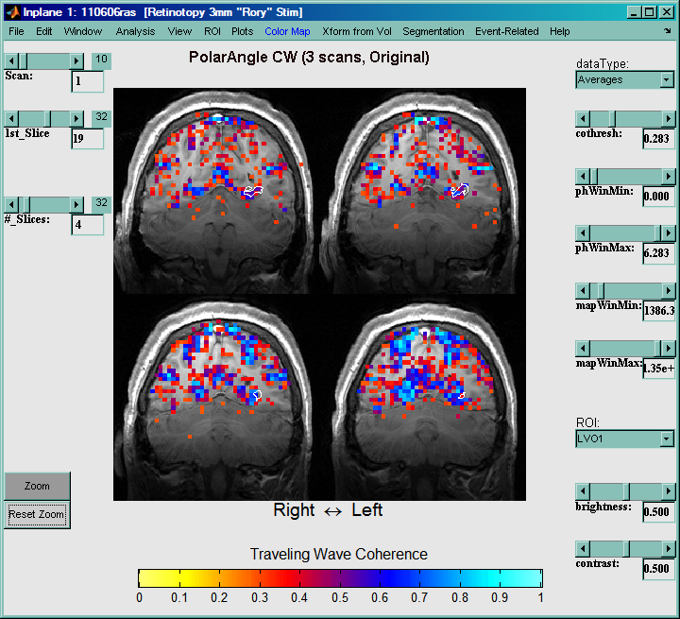
Task: Click the Traveling Wave Coherence color bar
Action: tap(340, 578)
